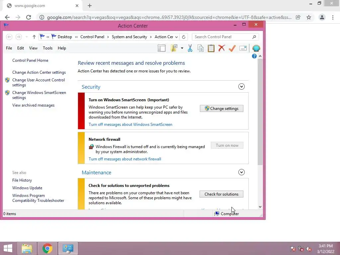Image resolution: width=340 pixels, height=255 pixels.
Task: Open Change User Account Control settings
Action: [x=39, y=82]
